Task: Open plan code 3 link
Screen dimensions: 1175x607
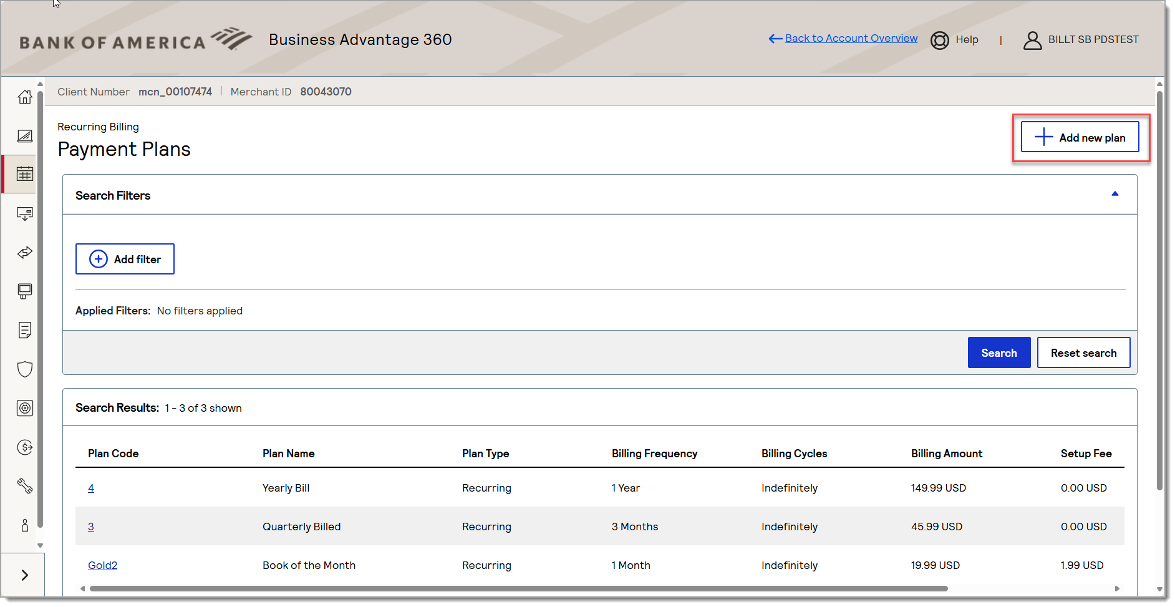Action: coord(91,527)
